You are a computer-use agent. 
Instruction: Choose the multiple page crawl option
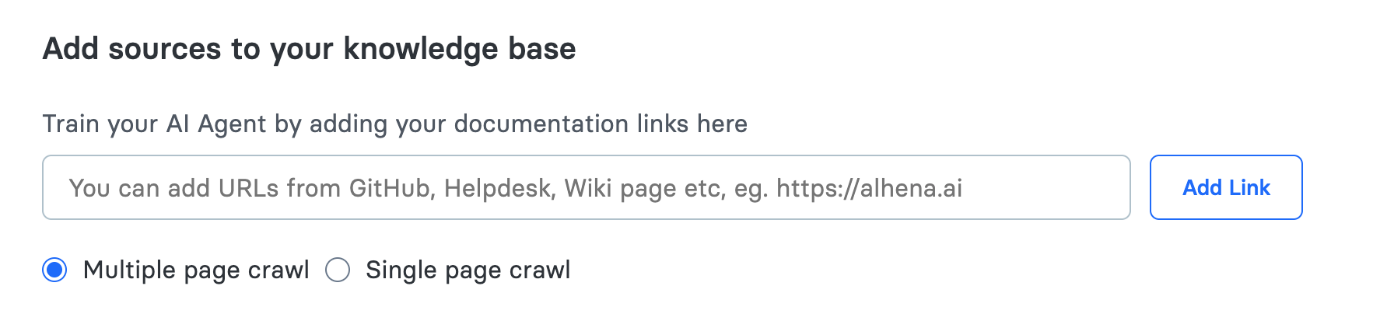pos(54,270)
